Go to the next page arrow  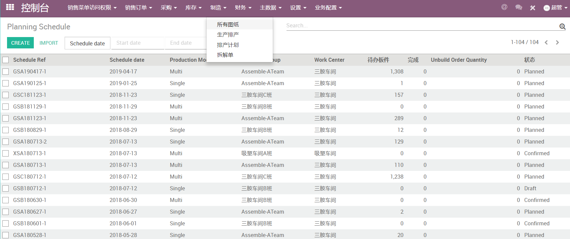tap(557, 42)
